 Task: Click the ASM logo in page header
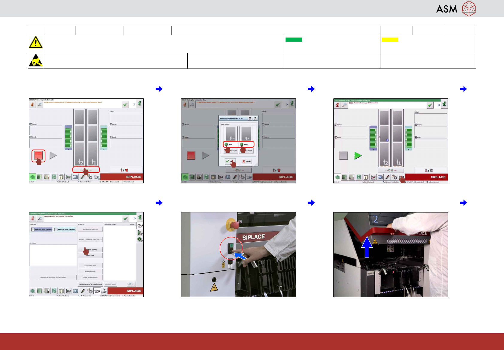tap(456, 9)
